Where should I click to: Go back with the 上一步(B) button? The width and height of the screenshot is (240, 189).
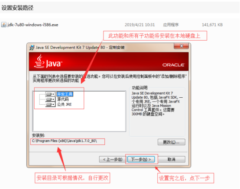[113, 159]
